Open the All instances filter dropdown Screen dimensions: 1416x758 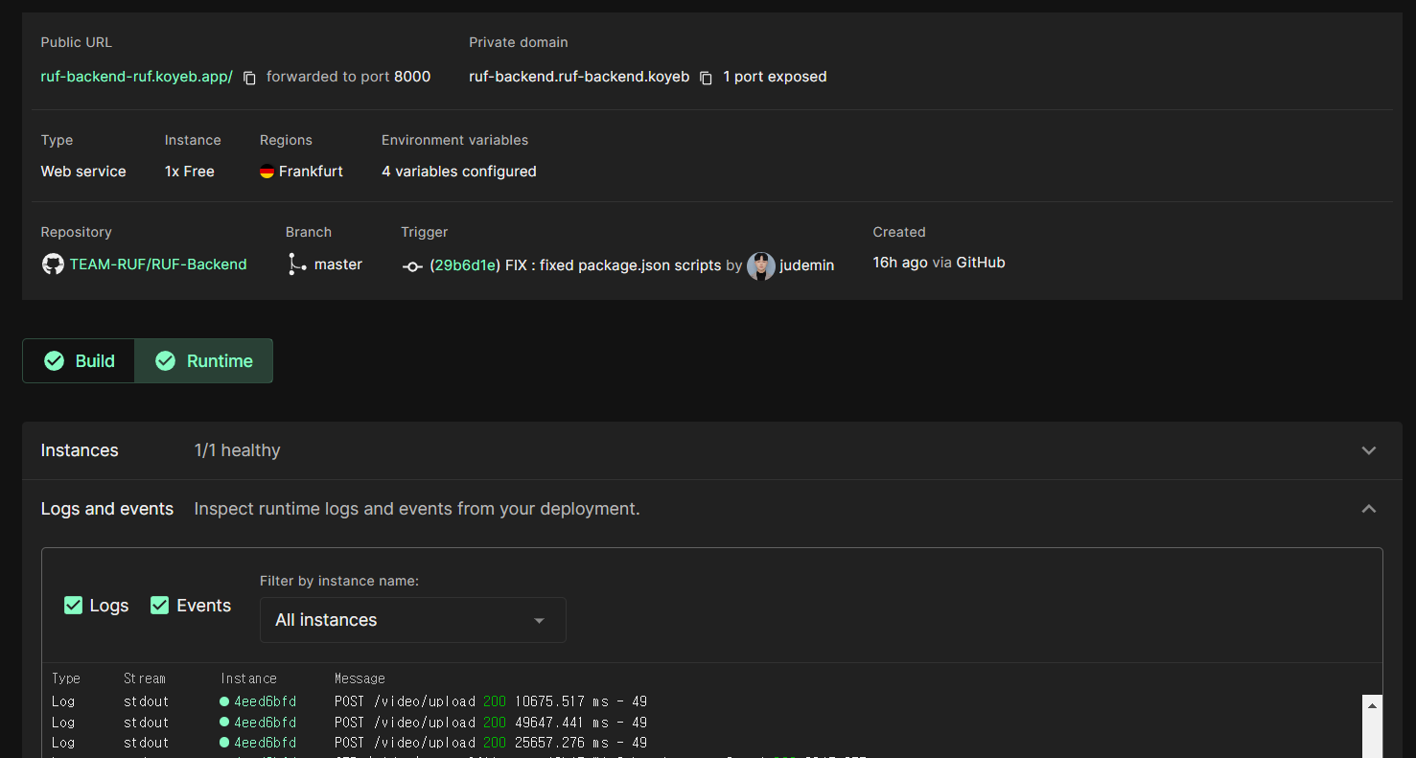[x=412, y=620]
